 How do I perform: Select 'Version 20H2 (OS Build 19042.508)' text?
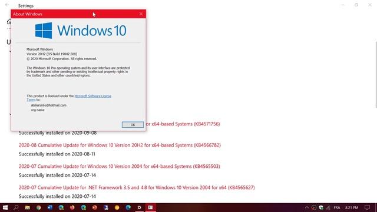[x=52, y=54]
